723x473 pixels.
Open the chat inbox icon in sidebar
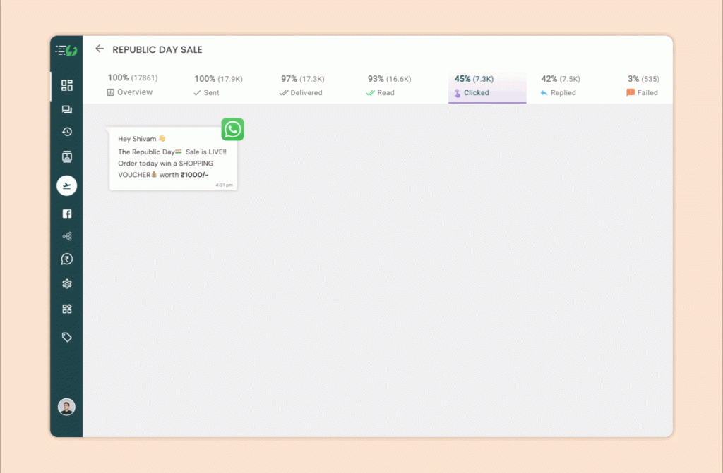(x=67, y=109)
